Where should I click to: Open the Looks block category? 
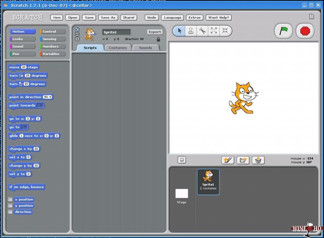tap(22, 39)
